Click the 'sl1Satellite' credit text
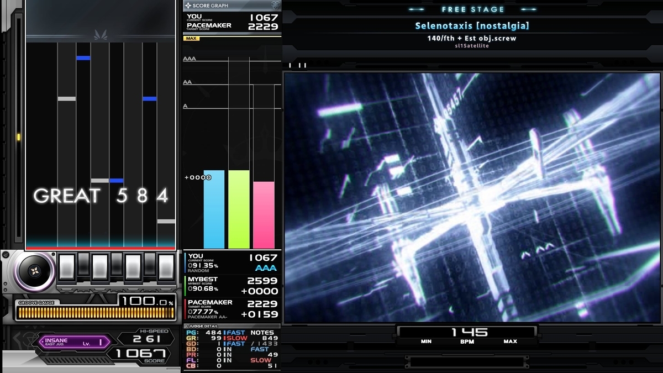 click(x=472, y=46)
